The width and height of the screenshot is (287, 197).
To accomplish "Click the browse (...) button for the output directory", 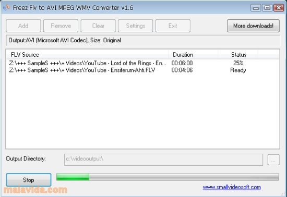I will 273,159.
